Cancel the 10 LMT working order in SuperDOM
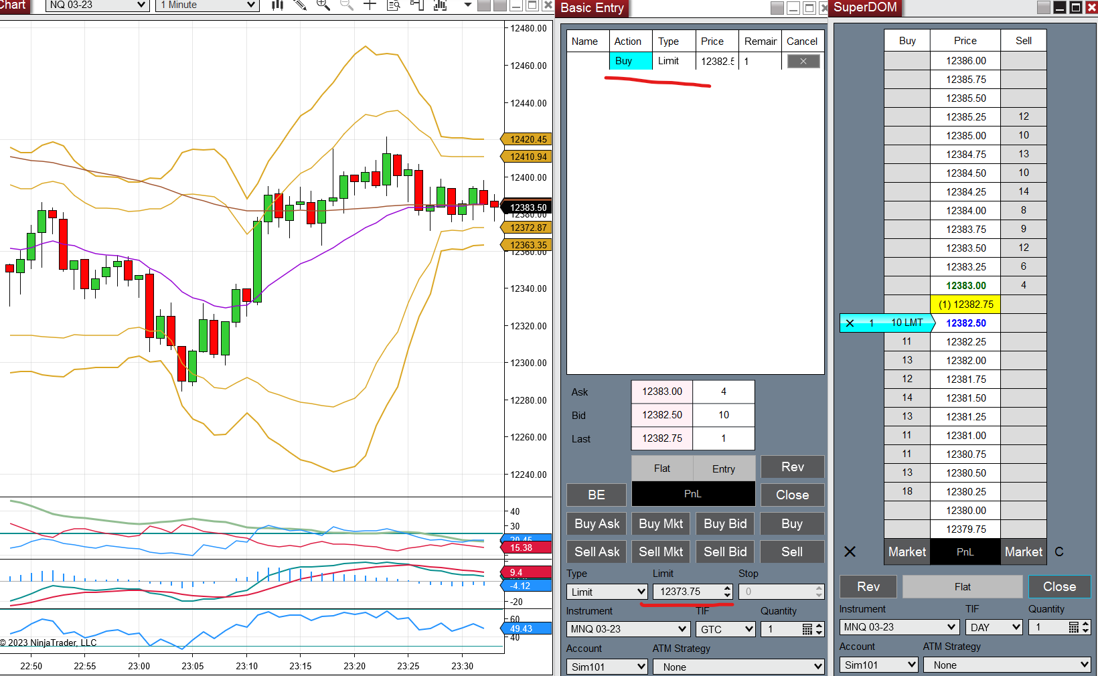The height and width of the screenshot is (676, 1098). point(850,323)
